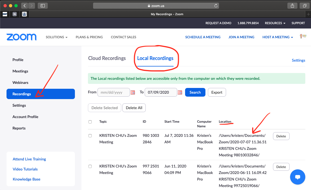
Task: Click the Location column header
Action: click(x=225, y=122)
